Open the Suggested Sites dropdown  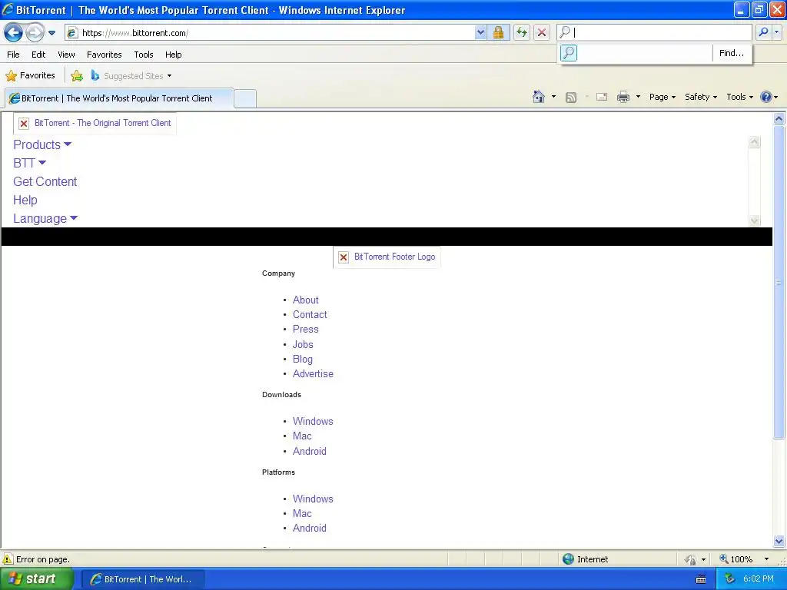(131, 76)
